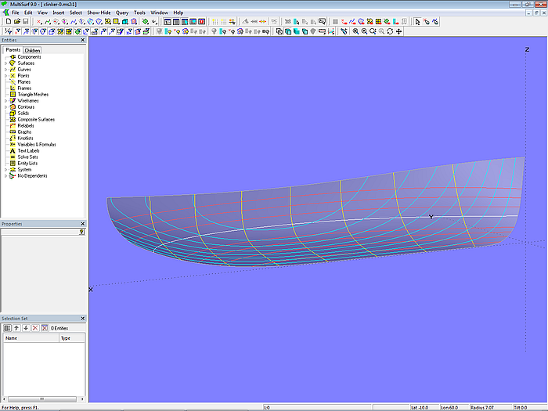The image size is (548, 411).
Task: Click the rotate view circular arrow icon
Action: 390,31
